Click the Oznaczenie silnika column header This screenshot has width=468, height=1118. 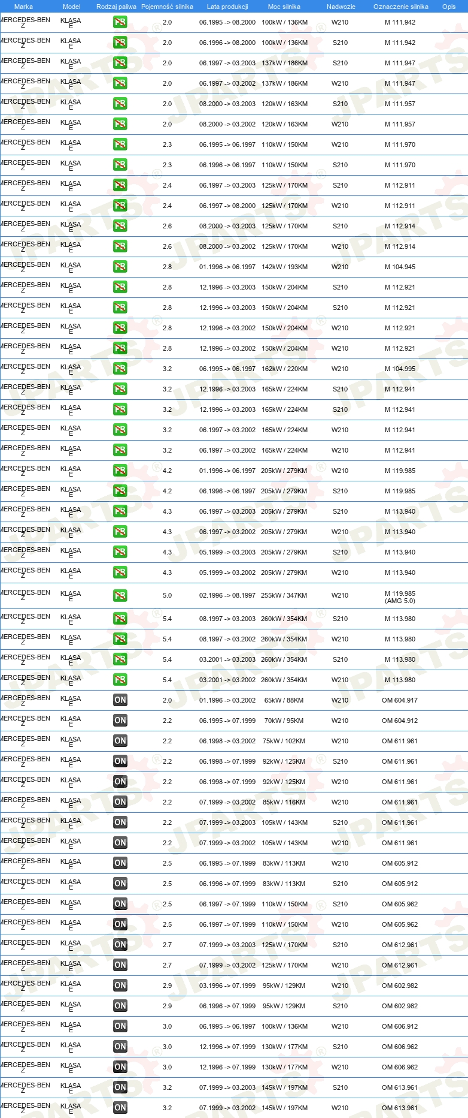[x=400, y=7]
